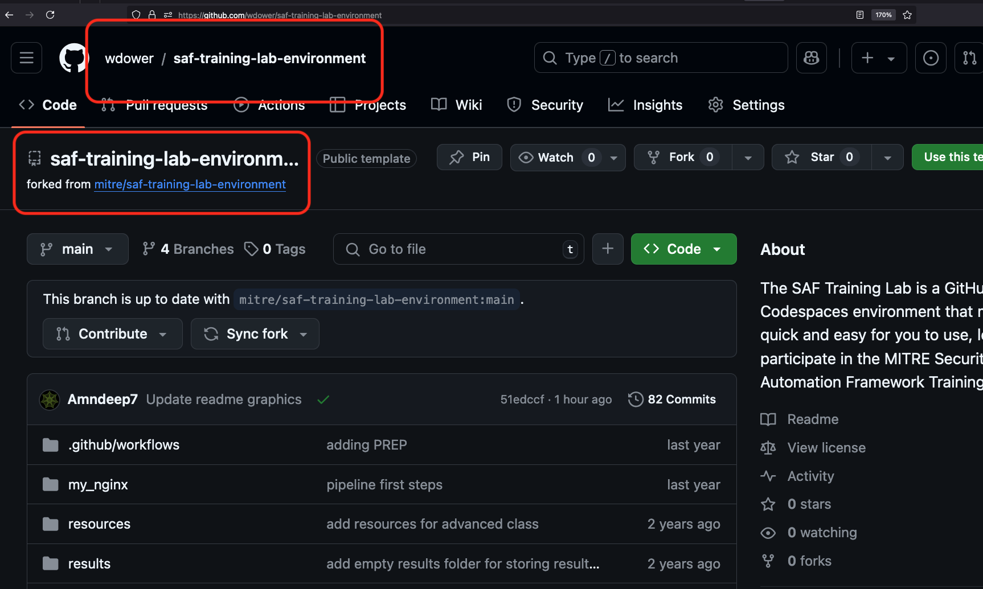Reload the page using browser refresh
This screenshot has height=589, width=983.
click(x=50, y=15)
